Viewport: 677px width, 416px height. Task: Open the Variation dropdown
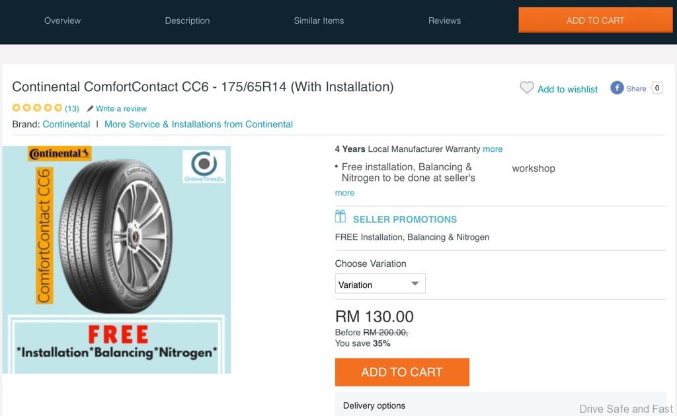coord(380,284)
